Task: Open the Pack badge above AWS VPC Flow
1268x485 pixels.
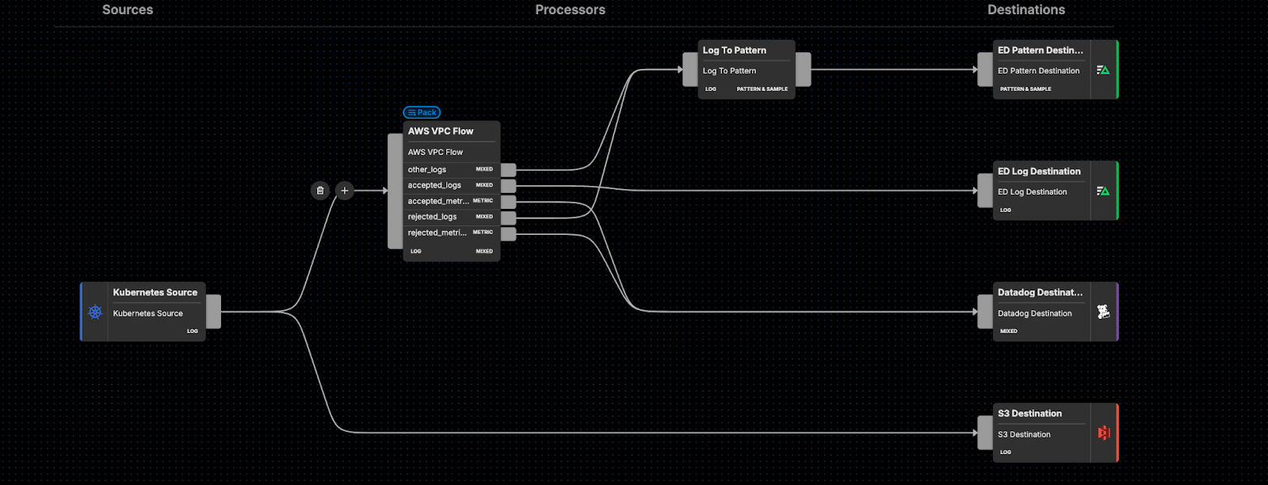Action: coord(422,112)
